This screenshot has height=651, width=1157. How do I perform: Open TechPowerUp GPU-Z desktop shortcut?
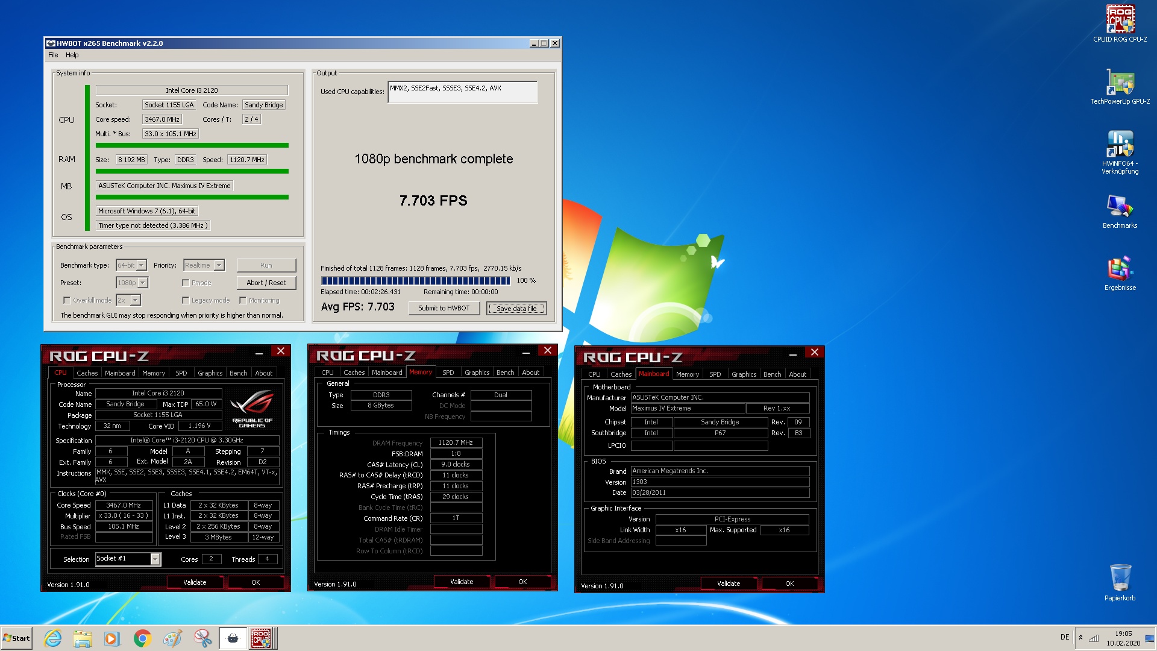coord(1120,86)
